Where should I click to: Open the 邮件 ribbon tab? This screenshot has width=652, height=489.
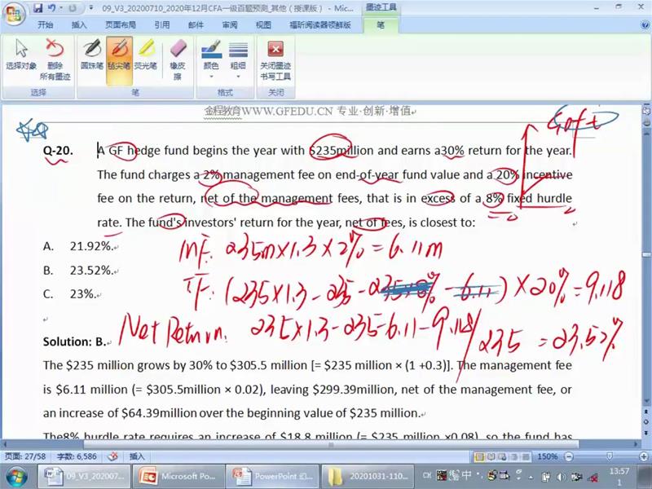coord(196,25)
